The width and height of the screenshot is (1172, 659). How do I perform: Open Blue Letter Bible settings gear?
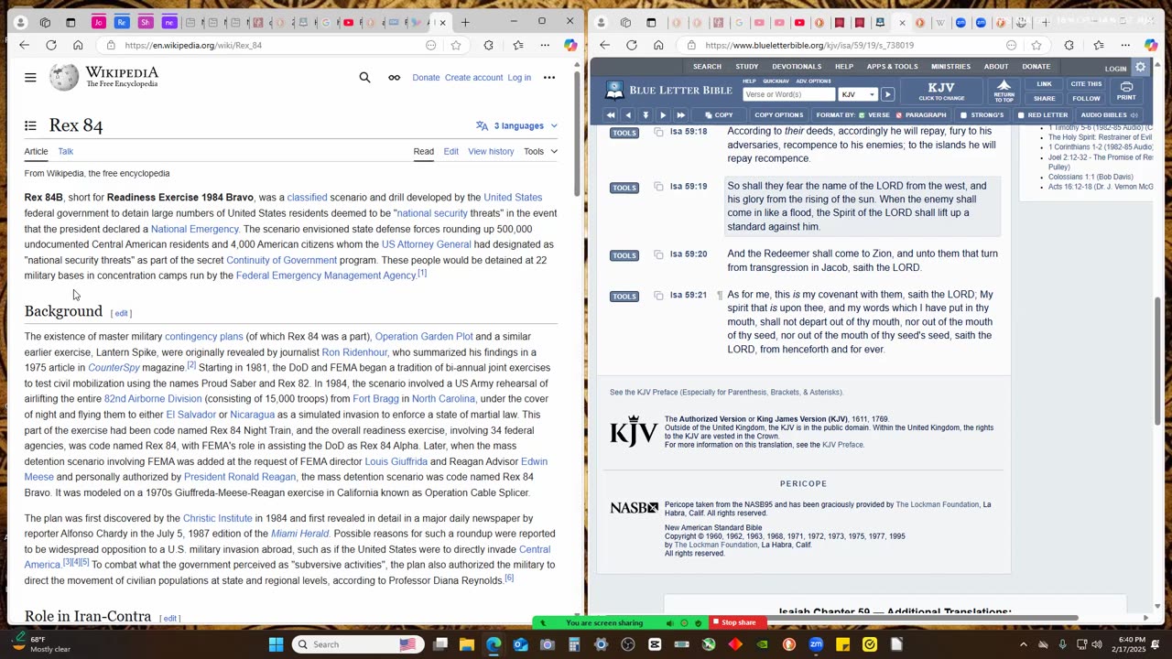[x=1141, y=68]
